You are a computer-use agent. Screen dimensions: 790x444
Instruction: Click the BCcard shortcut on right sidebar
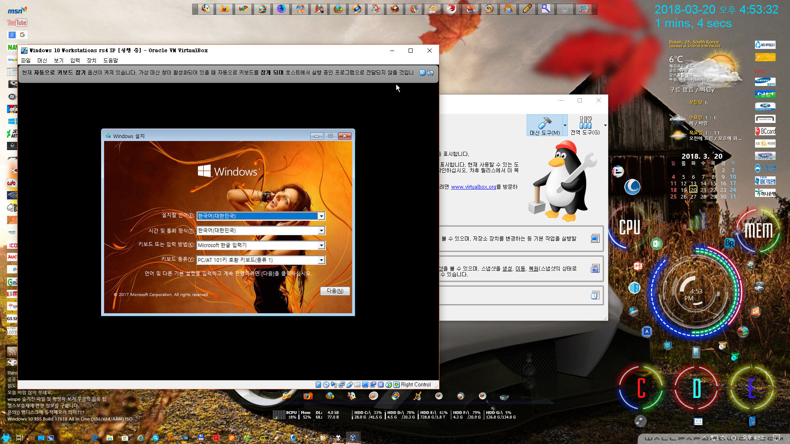pyautogui.click(x=765, y=131)
